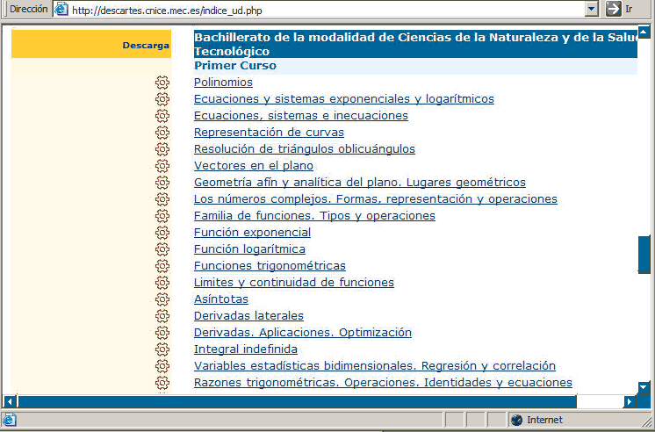Open the Asíntotas link
655x432 pixels.
coord(221,299)
